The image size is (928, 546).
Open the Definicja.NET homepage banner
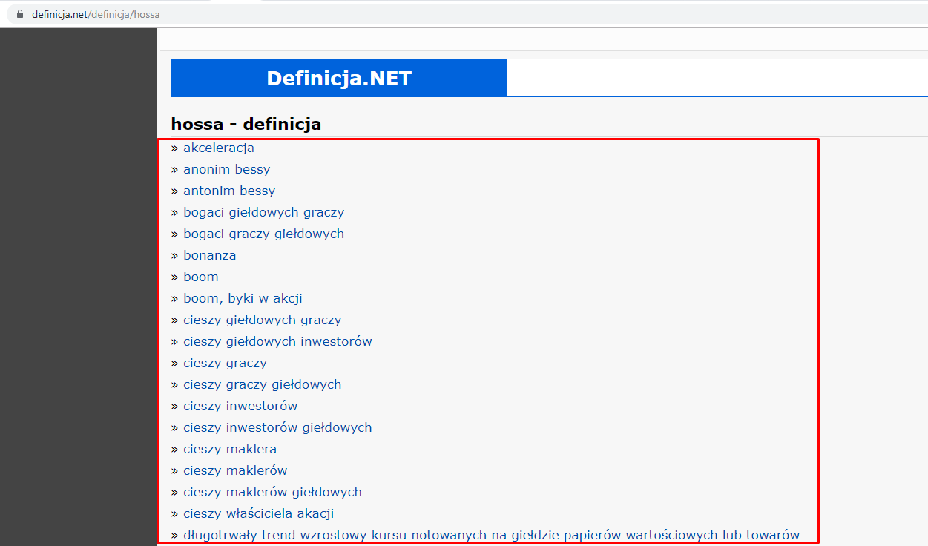coord(339,78)
